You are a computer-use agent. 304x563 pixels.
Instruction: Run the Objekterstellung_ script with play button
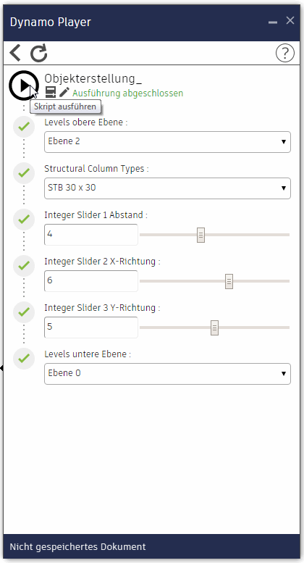point(24,86)
